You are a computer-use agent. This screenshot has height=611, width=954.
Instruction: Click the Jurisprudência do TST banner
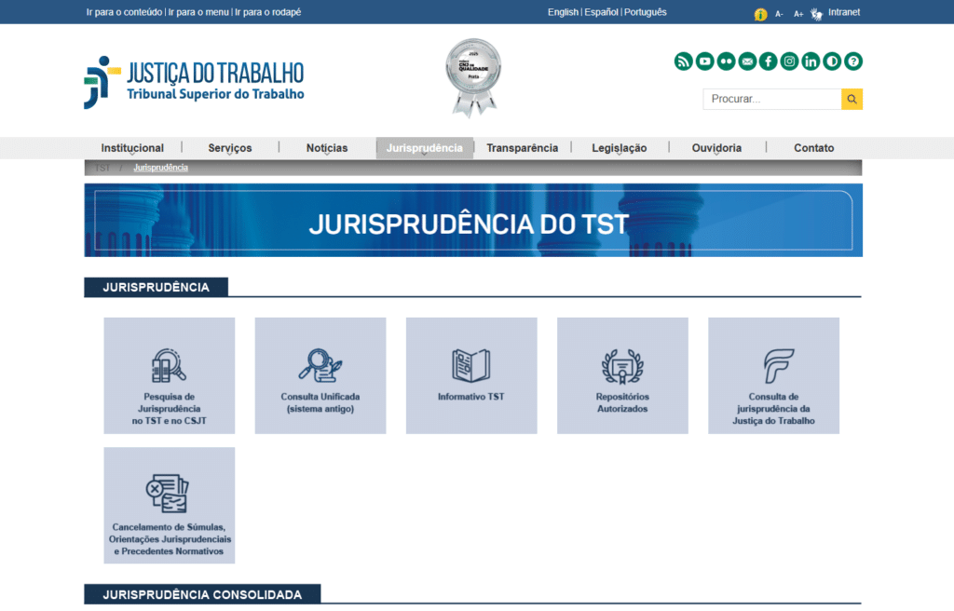[x=473, y=221]
